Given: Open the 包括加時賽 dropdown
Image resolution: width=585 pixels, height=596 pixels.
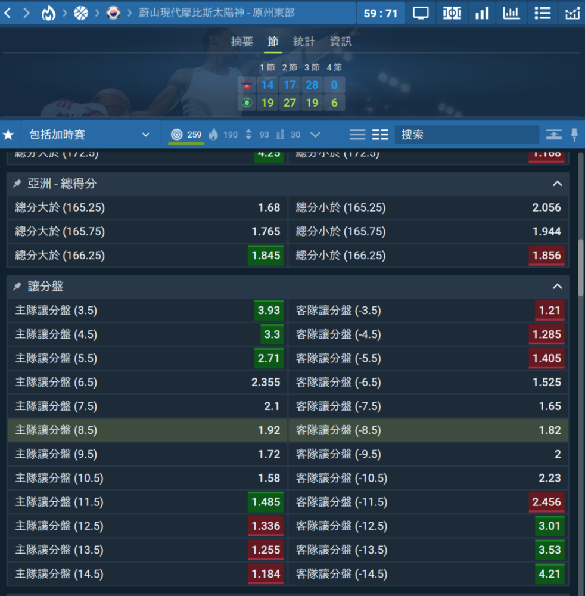Looking at the screenshot, I should pos(89,135).
